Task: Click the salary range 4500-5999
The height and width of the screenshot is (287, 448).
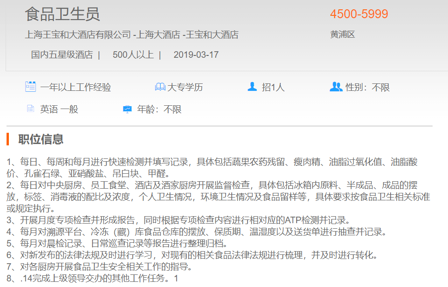Action: pyautogui.click(x=359, y=14)
